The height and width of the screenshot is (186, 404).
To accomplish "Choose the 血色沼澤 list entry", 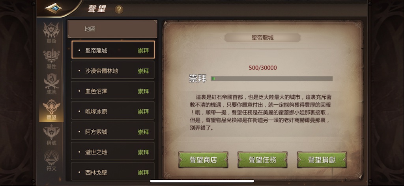I will [113, 90].
